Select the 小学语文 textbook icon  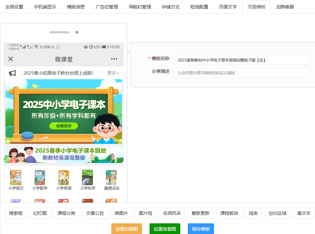point(16,178)
